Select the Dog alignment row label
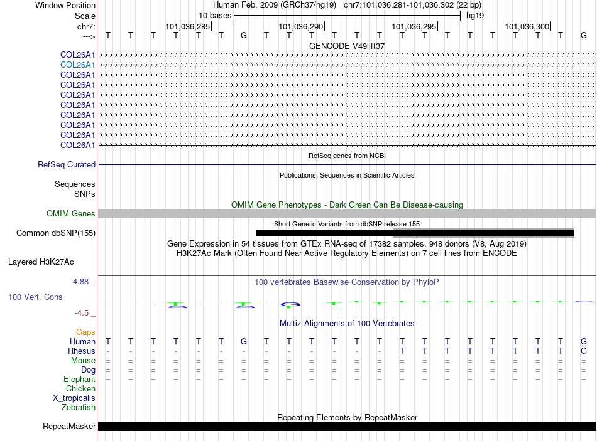The image size is (597, 441). (88, 370)
